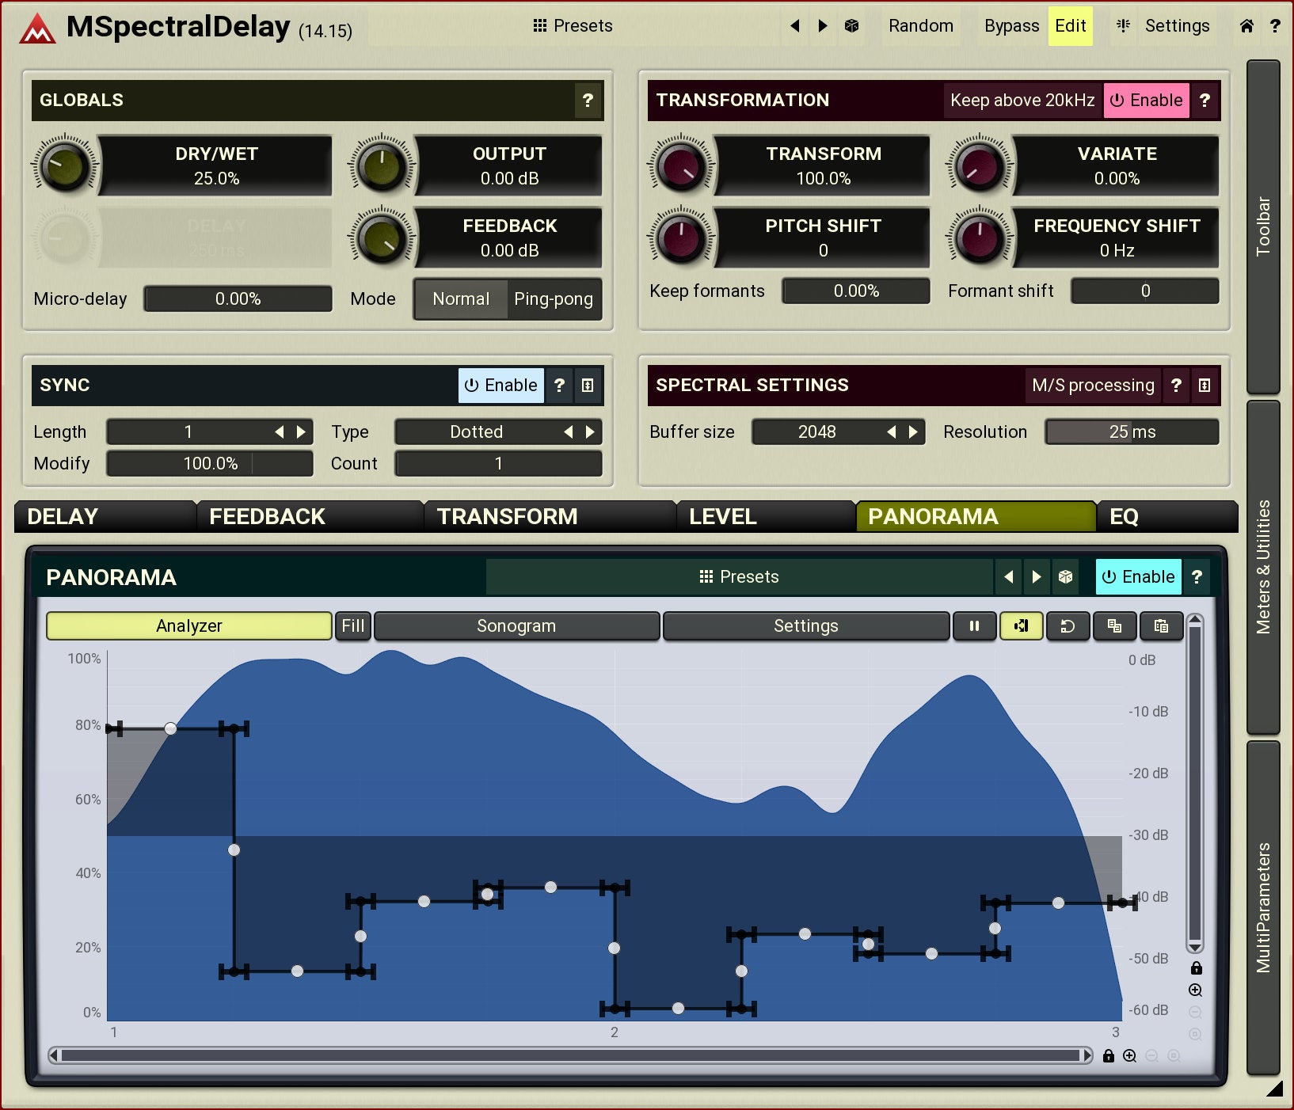1294x1110 pixels.
Task: Open the main Presets list in the top bar
Action: coord(573,26)
